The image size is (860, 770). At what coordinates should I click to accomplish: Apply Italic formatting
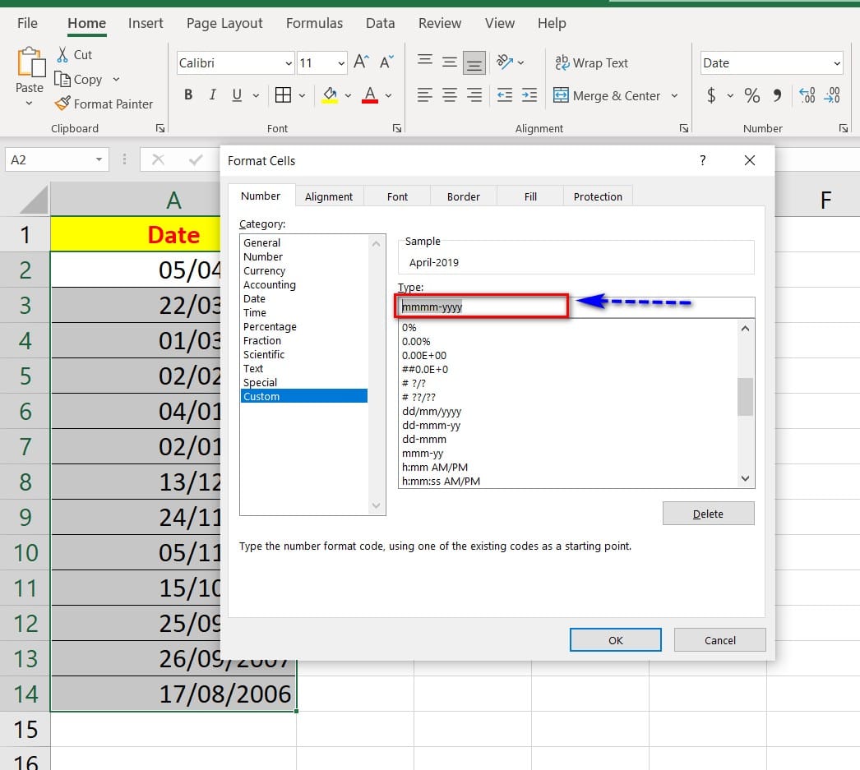point(213,95)
